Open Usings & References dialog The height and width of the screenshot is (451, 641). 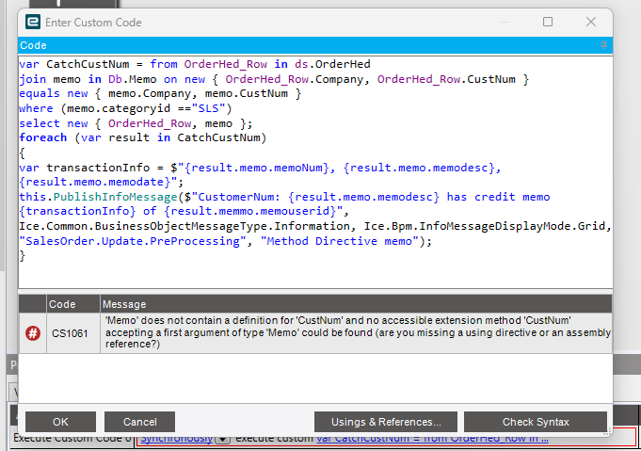pyautogui.click(x=386, y=422)
